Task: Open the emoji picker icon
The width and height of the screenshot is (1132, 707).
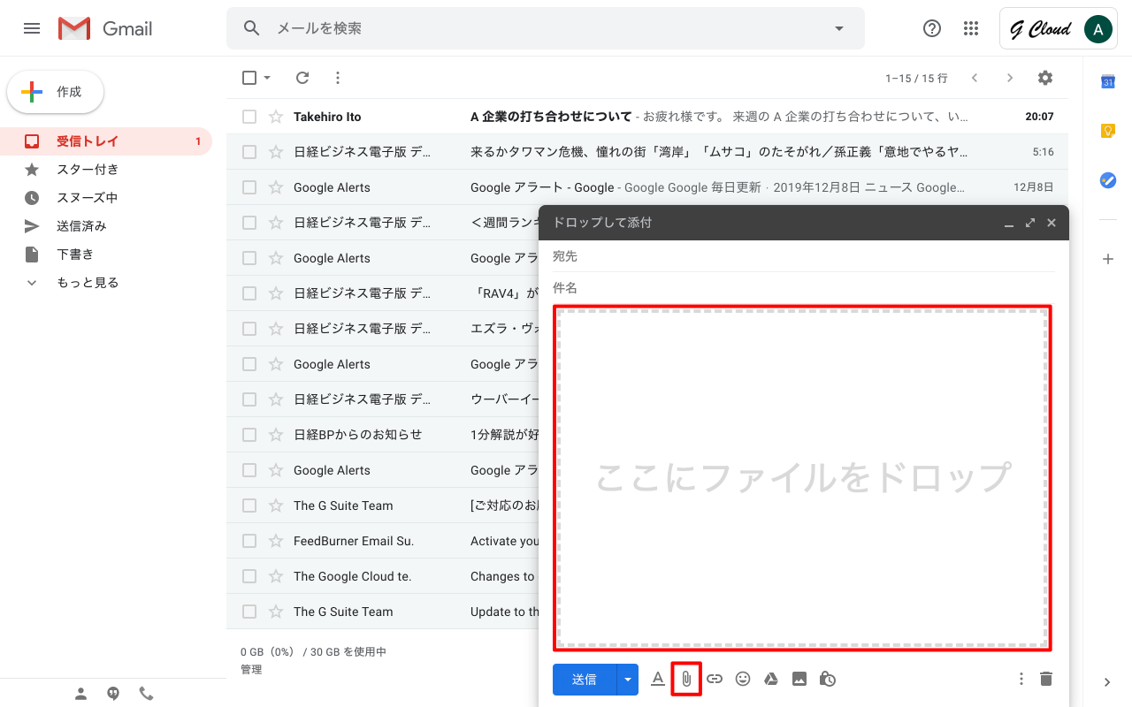Action: (x=743, y=679)
